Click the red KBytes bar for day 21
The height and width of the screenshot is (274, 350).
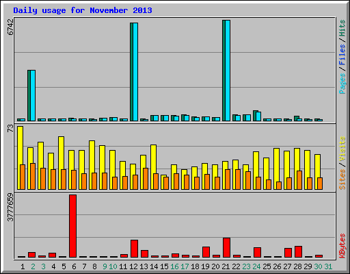pos(226,248)
